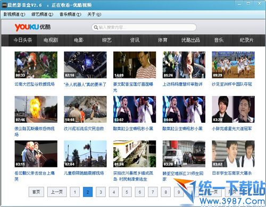Screen dimensions: 266x207
Task: Open link 儿童极限跑酷震撼现场
Action: coord(84,173)
